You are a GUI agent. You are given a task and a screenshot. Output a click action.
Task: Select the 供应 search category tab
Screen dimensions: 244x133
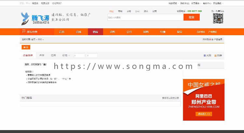[112, 11]
